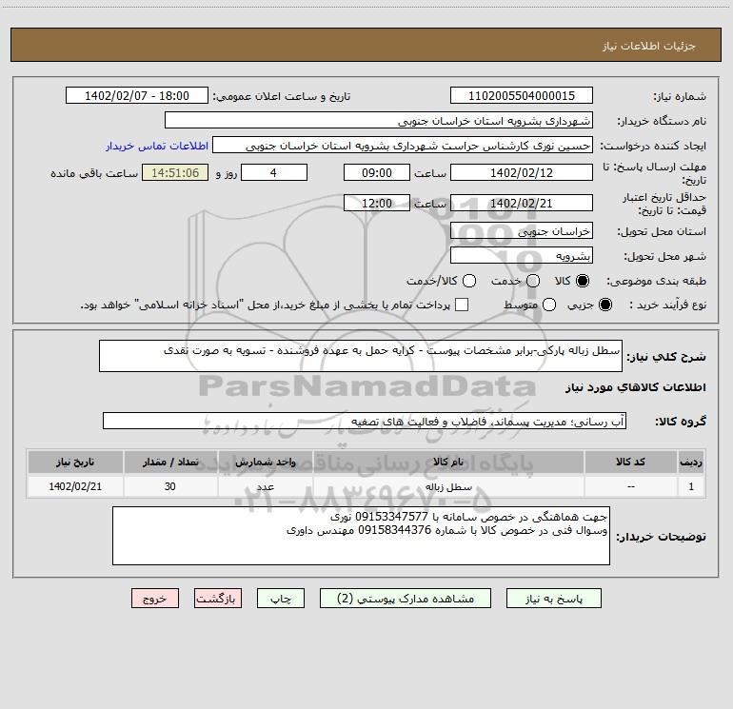Screen dimensions: 733x709
Task: Click the بازگشت back button
Action: (x=218, y=599)
